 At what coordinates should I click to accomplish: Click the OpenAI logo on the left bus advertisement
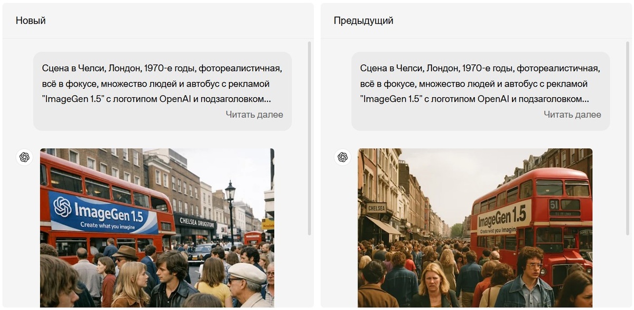point(62,206)
